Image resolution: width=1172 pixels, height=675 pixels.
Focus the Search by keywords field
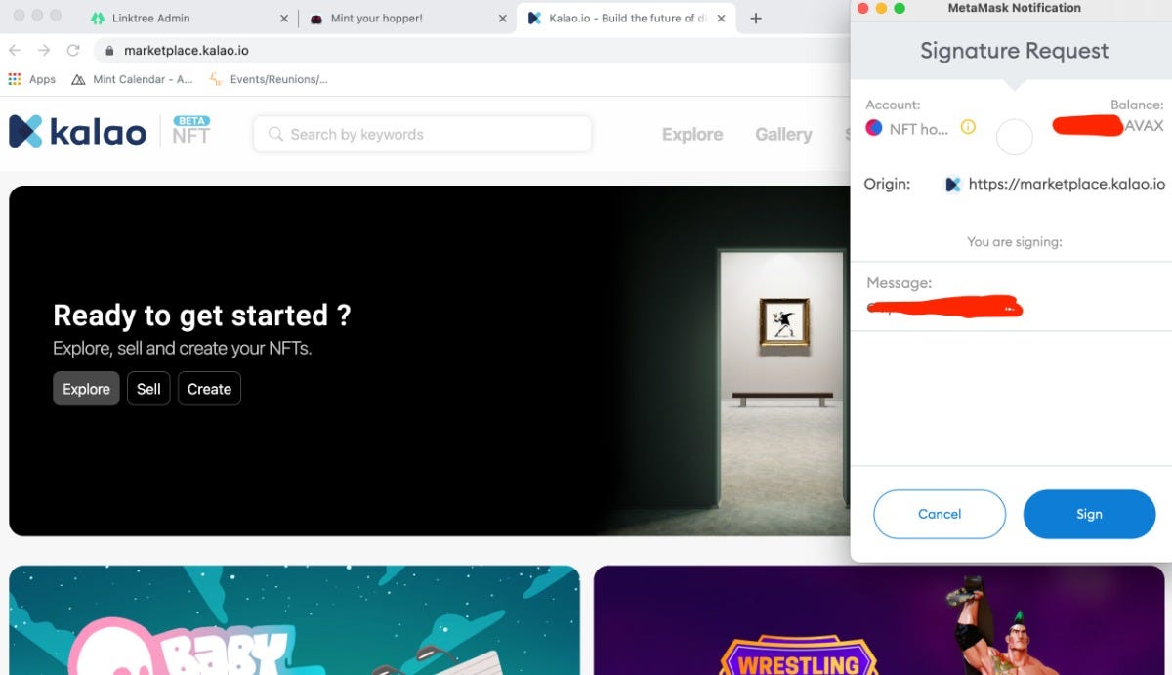(x=422, y=135)
